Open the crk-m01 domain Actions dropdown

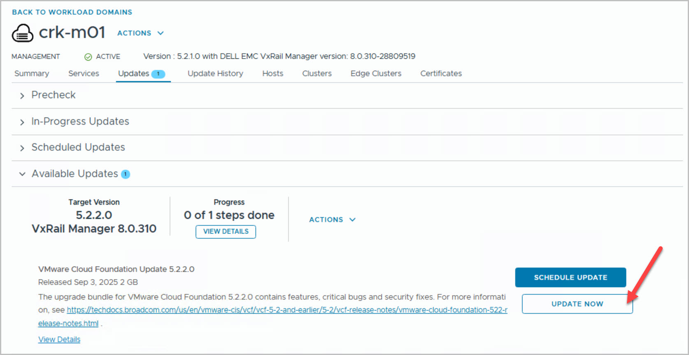[x=140, y=33]
